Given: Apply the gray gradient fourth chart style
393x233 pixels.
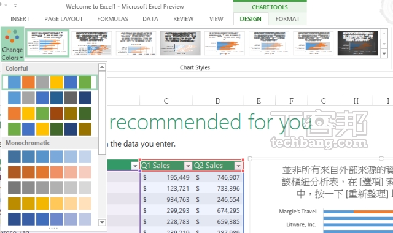Looking at the screenshot, I should click(180, 44).
